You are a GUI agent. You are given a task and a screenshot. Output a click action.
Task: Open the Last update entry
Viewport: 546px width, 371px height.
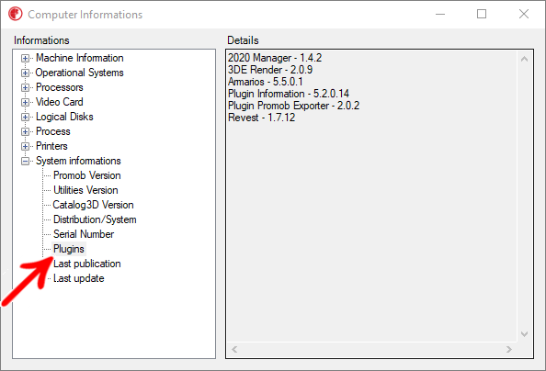pyautogui.click(x=79, y=278)
